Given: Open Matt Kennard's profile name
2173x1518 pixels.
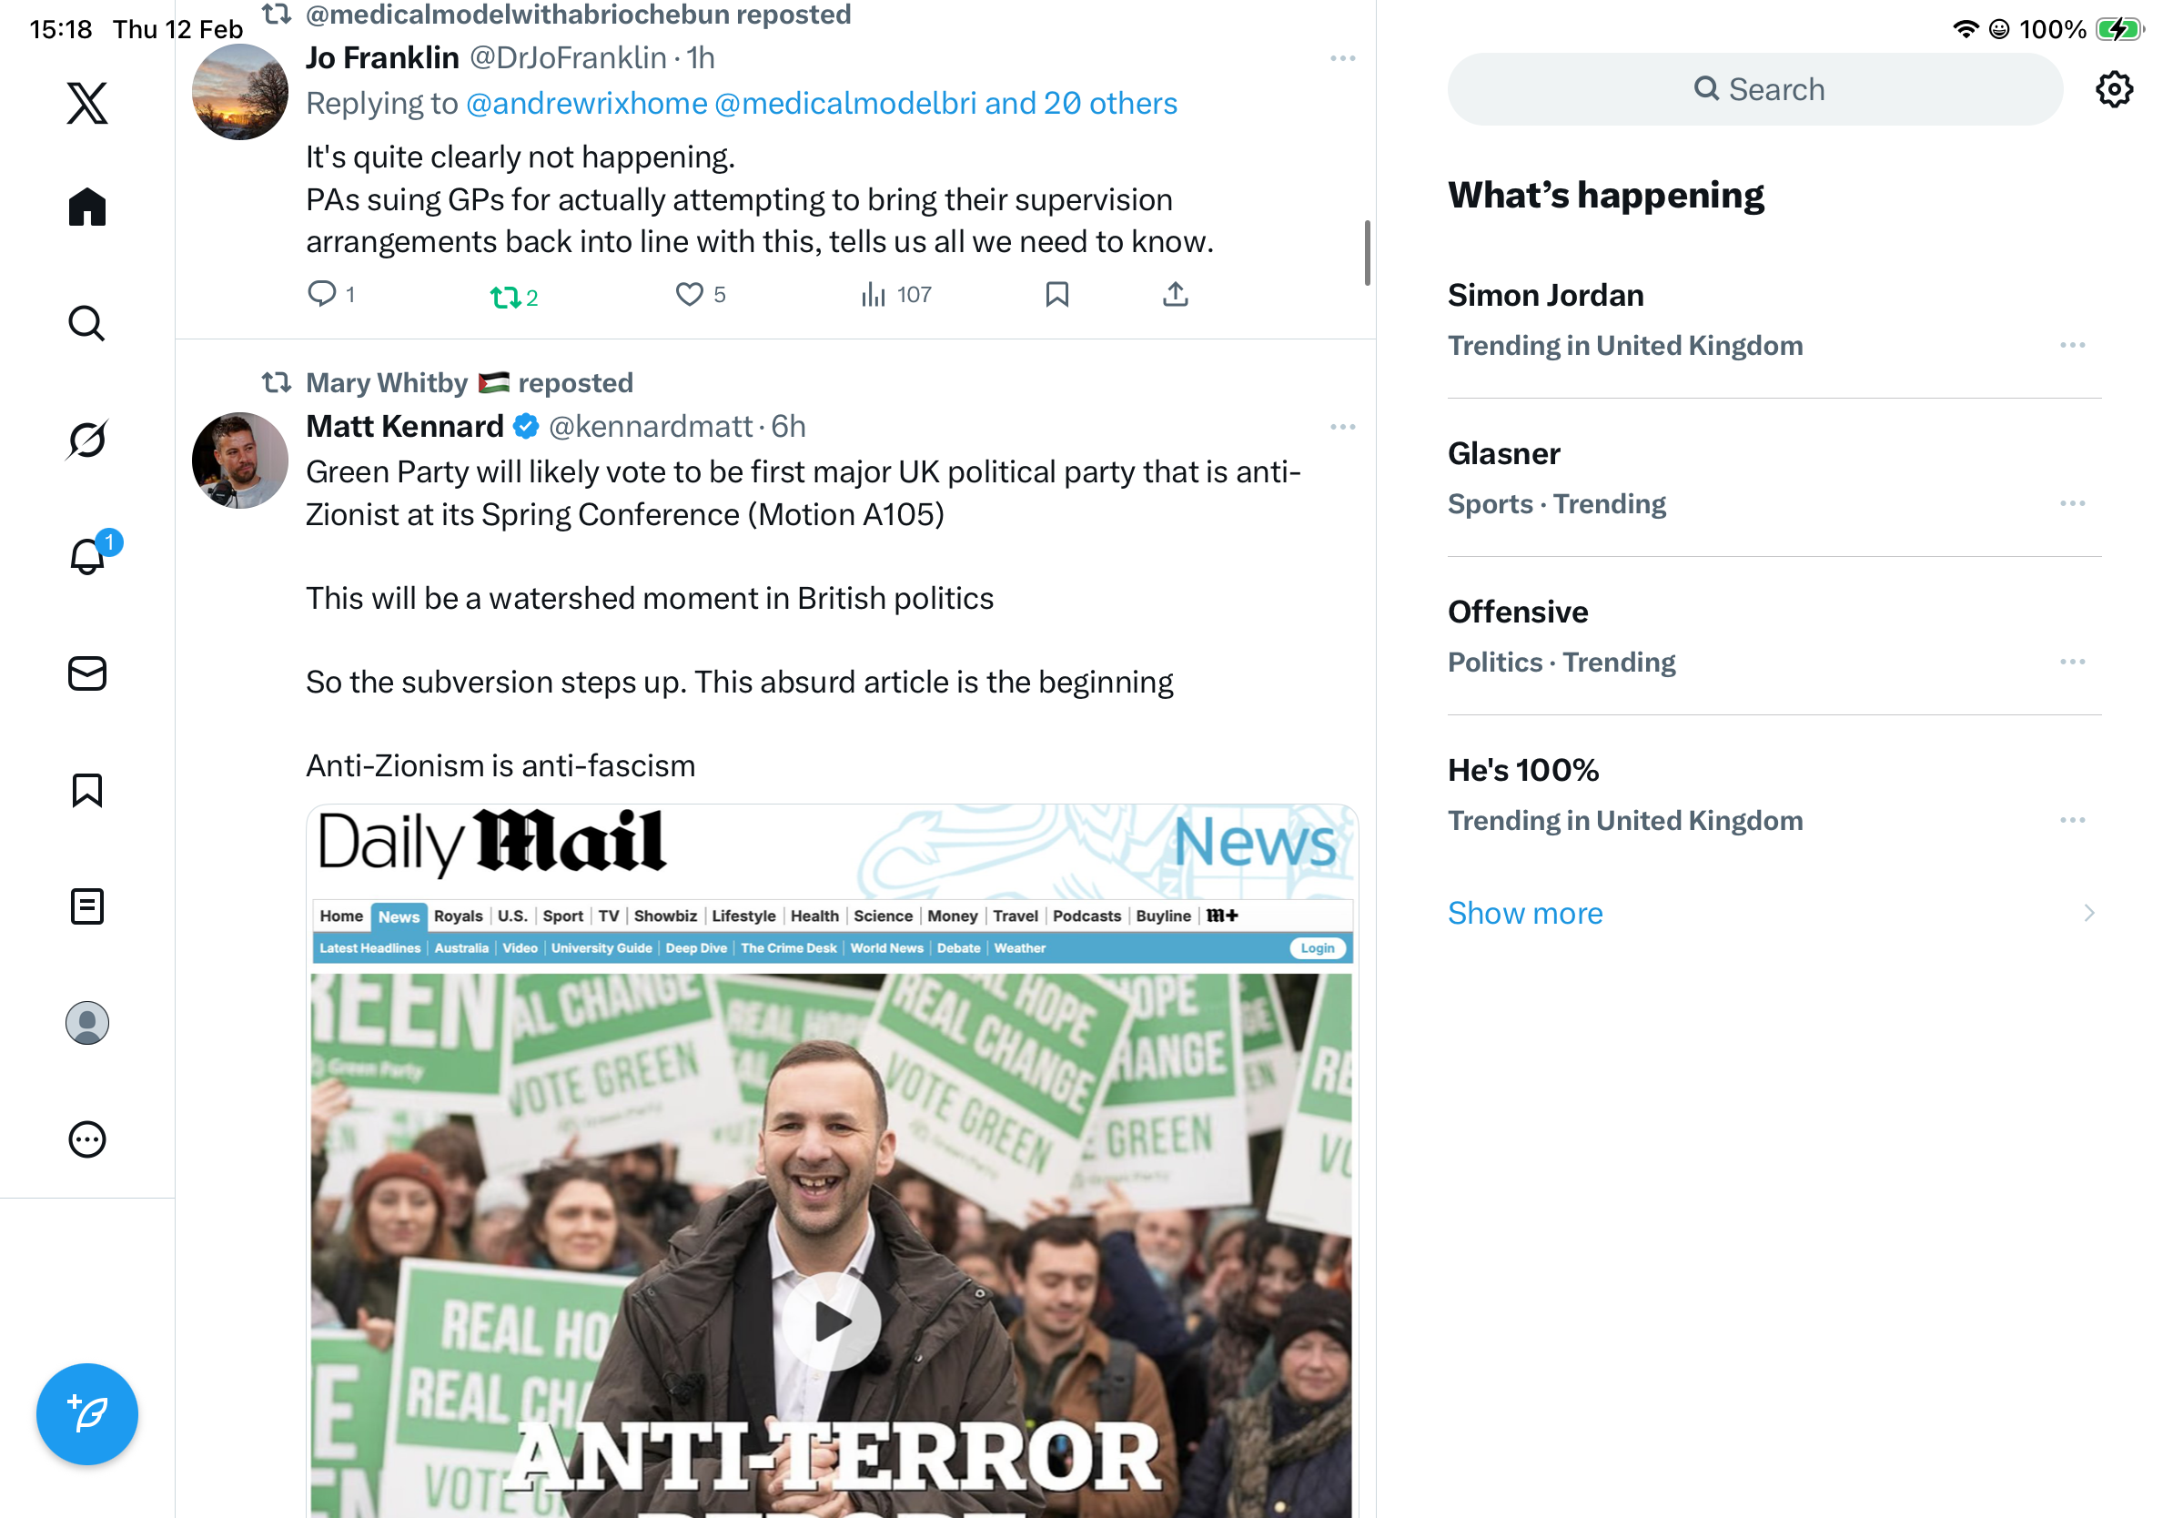Looking at the screenshot, I should point(404,427).
